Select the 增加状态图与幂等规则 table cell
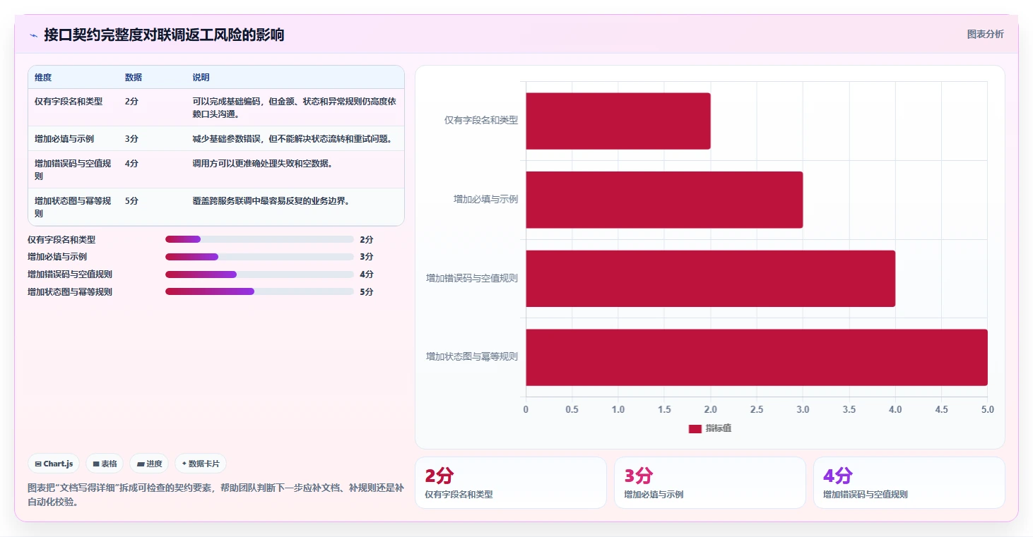The height and width of the screenshot is (537, 1033). [73, 207]
